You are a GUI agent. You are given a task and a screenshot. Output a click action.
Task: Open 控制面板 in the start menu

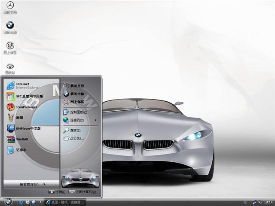(x=78, y=112)
